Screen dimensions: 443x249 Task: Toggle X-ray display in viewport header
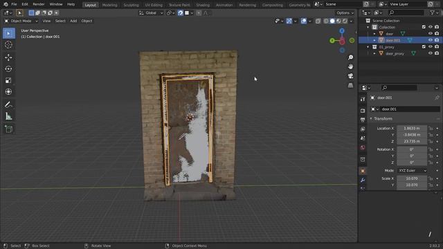(318, 21)
